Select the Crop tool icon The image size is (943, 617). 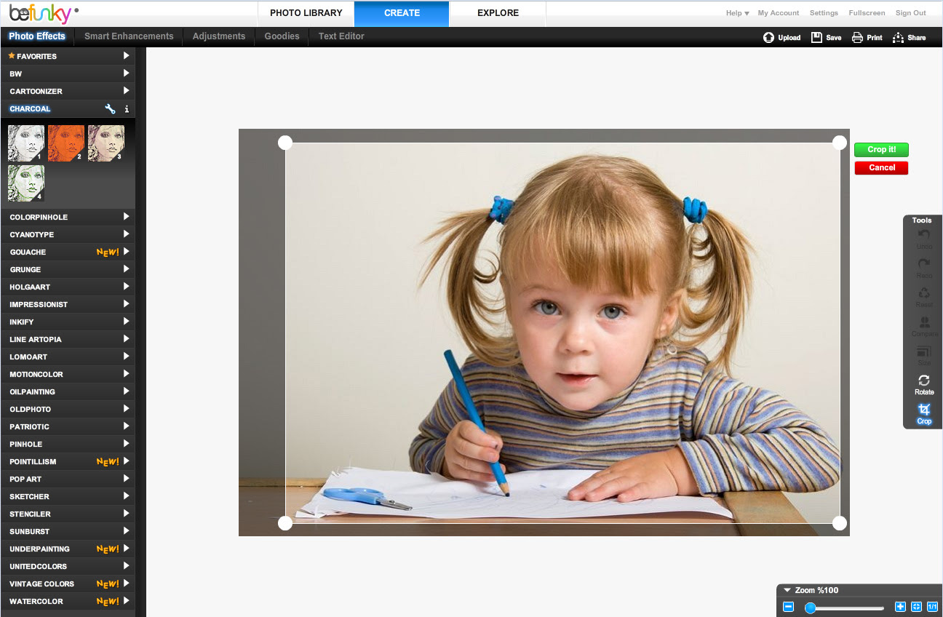pyautogui.click(x=923, y=410)
